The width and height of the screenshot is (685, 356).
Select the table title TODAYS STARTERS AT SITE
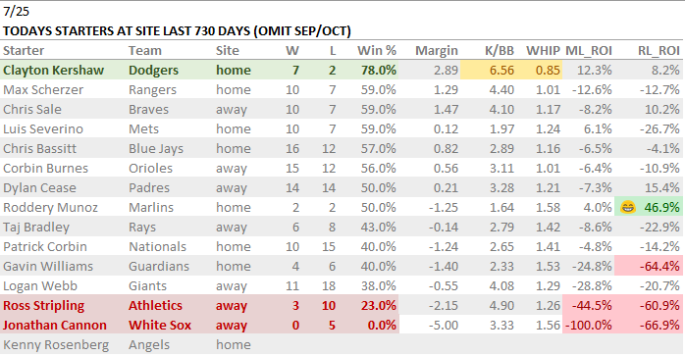(x=177, y=31)
